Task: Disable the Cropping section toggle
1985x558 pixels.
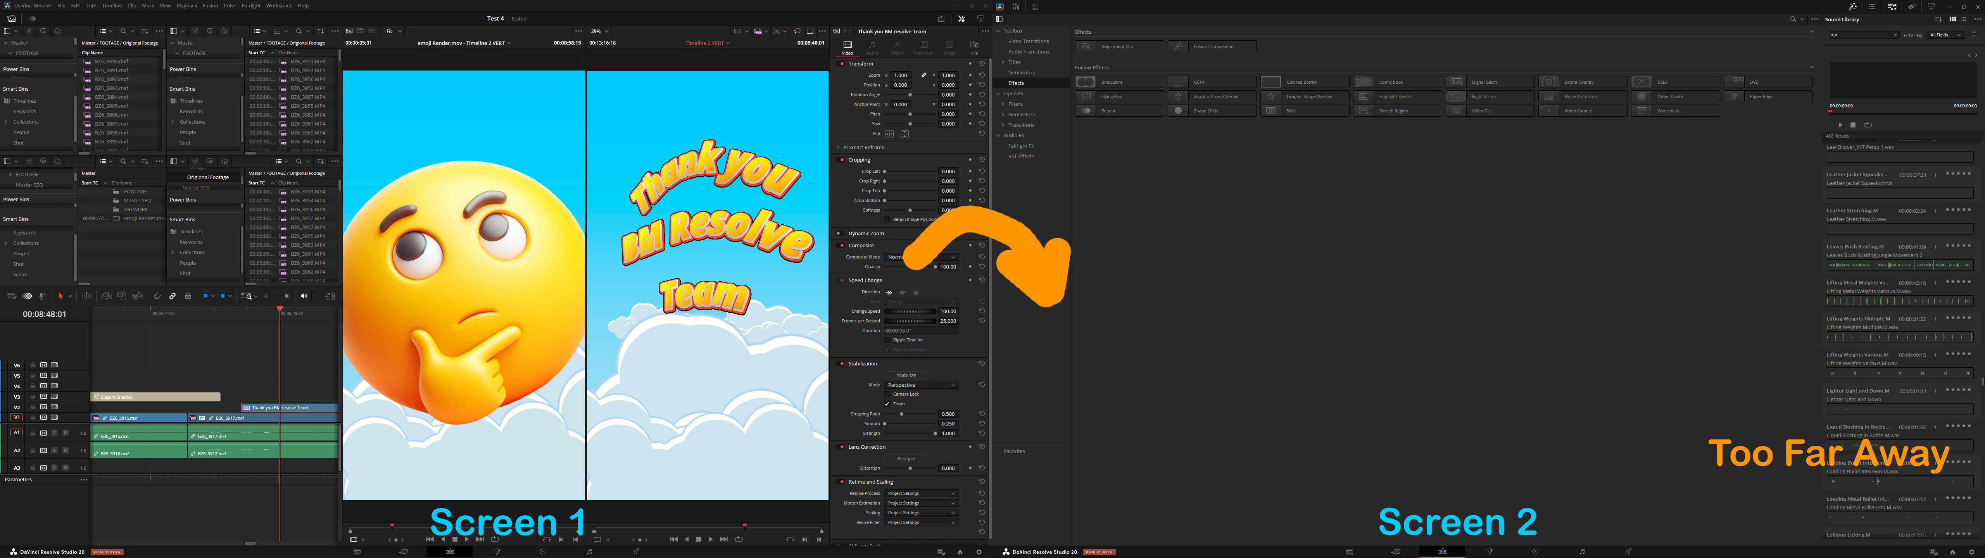Action: 841,160
